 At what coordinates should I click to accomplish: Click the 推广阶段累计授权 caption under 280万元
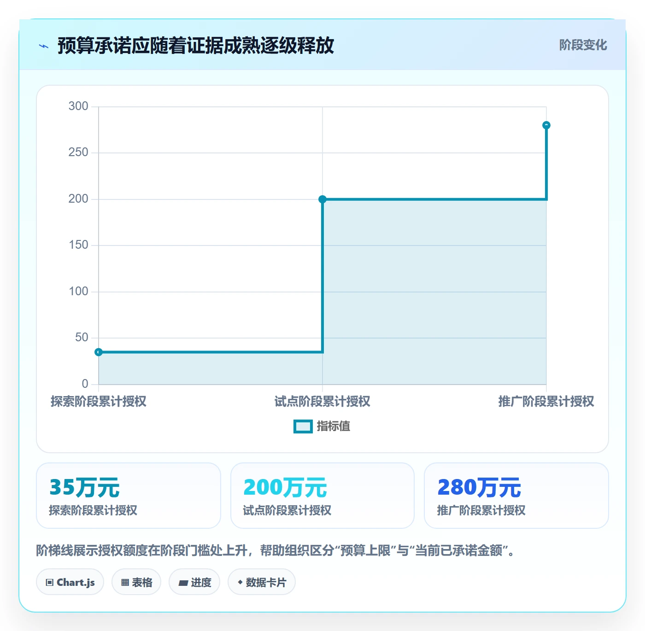point(481,510)
